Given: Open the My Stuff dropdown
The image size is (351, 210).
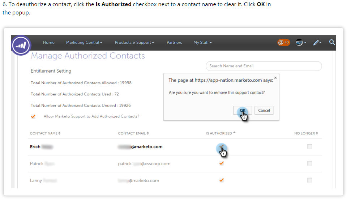Looking at the screenshot, I should tap(202, 42).
